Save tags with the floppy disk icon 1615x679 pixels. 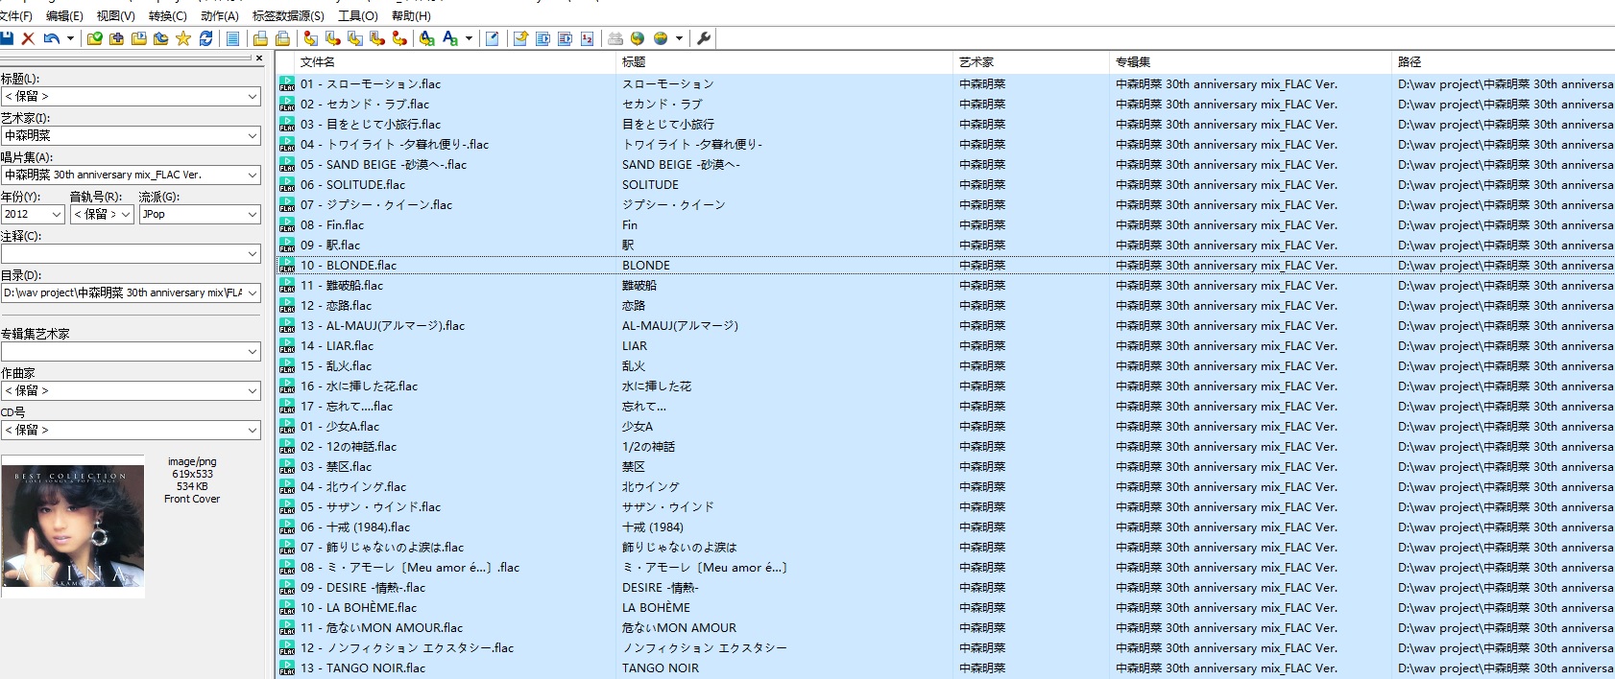tap(7, 38)
